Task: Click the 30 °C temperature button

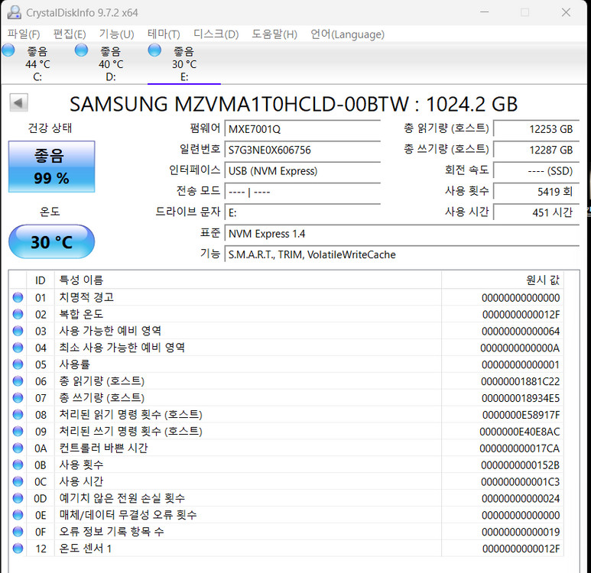Action: [x=52, y=242]
